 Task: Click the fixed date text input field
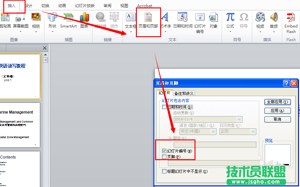tap(215, 145)
